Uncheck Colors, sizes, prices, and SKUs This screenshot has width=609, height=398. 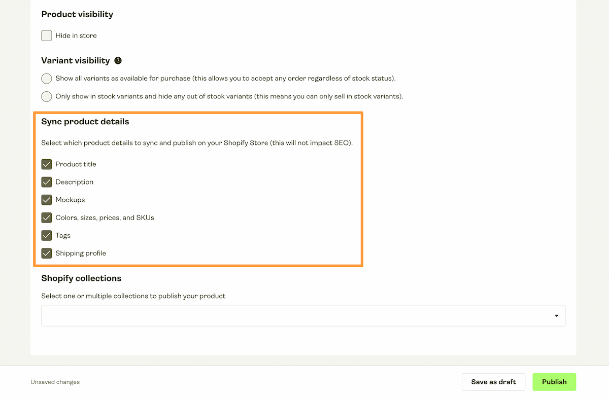(x=46, y=218)
